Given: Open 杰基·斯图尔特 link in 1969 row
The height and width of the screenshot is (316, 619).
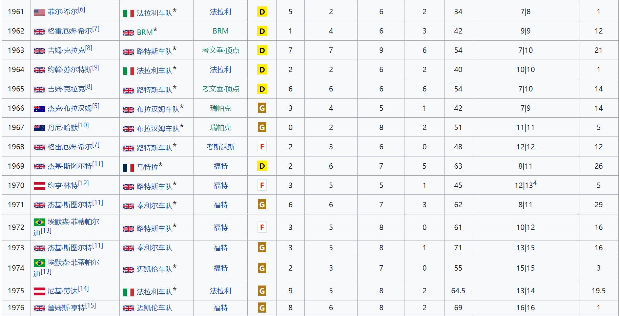Looking at the screenshot, I should 70,166.
